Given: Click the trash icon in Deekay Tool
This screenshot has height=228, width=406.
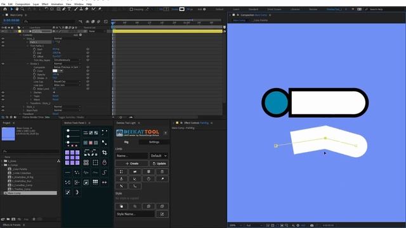Looking at the screenshot, I should tap(162, 172).
